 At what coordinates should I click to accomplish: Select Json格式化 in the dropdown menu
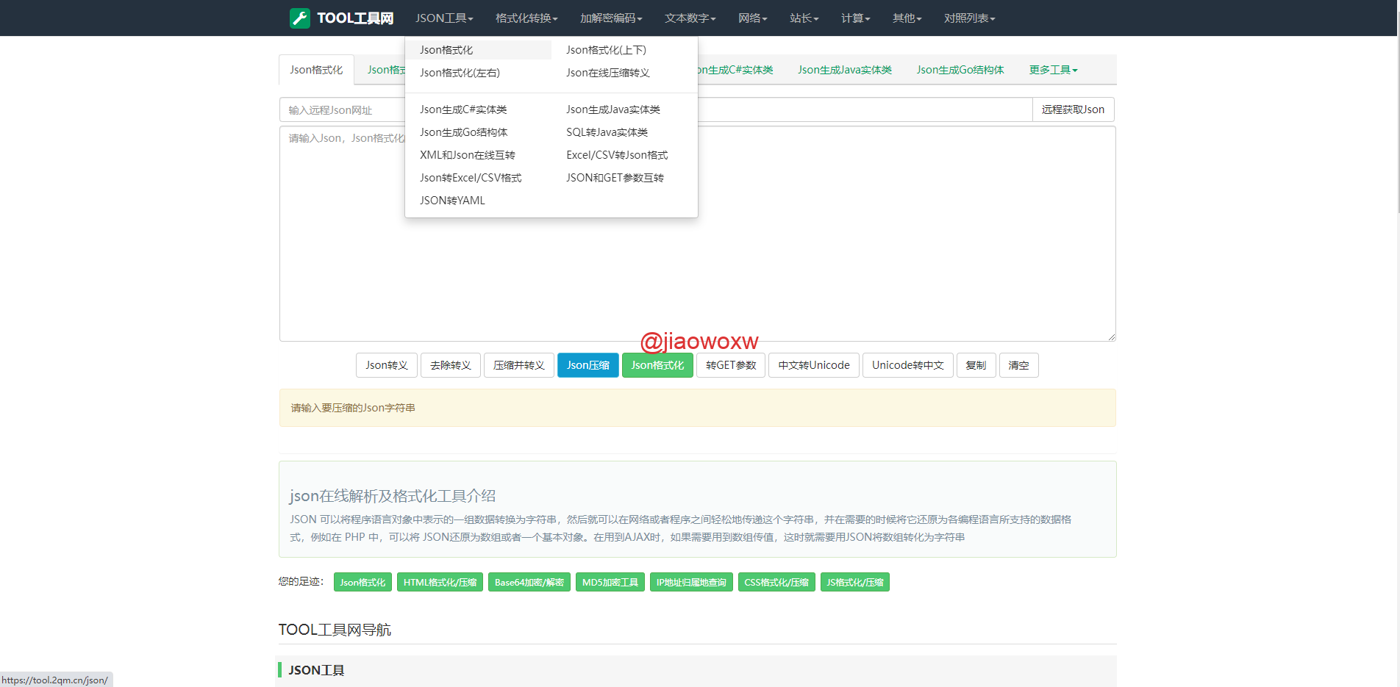478,50
